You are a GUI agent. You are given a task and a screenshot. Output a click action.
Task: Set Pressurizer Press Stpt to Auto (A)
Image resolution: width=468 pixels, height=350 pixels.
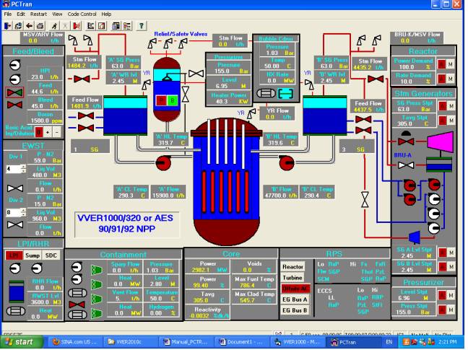(x=442, y=310)
